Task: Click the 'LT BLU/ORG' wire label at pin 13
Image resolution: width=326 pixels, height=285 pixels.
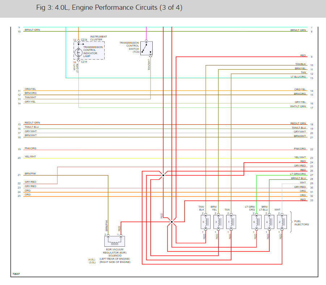Action: [298, 77]
